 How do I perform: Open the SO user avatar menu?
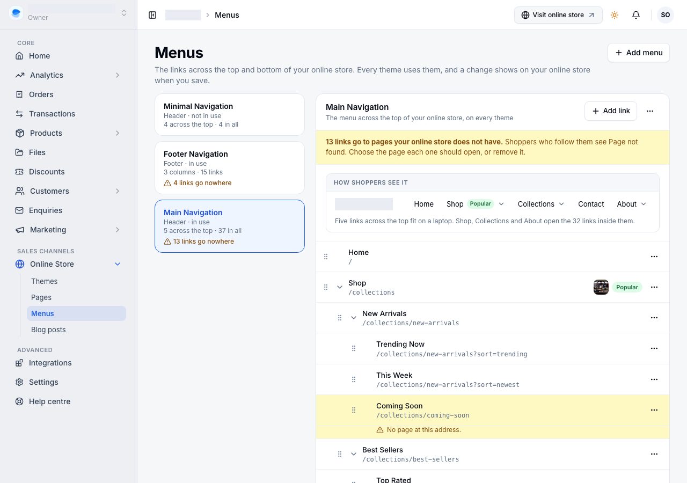[x=666, y=15]
